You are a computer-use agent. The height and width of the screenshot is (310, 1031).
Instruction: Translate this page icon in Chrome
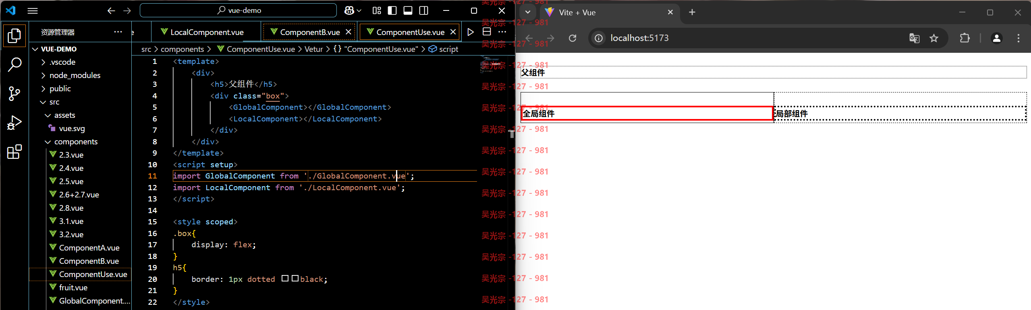[x=914, y=38]
